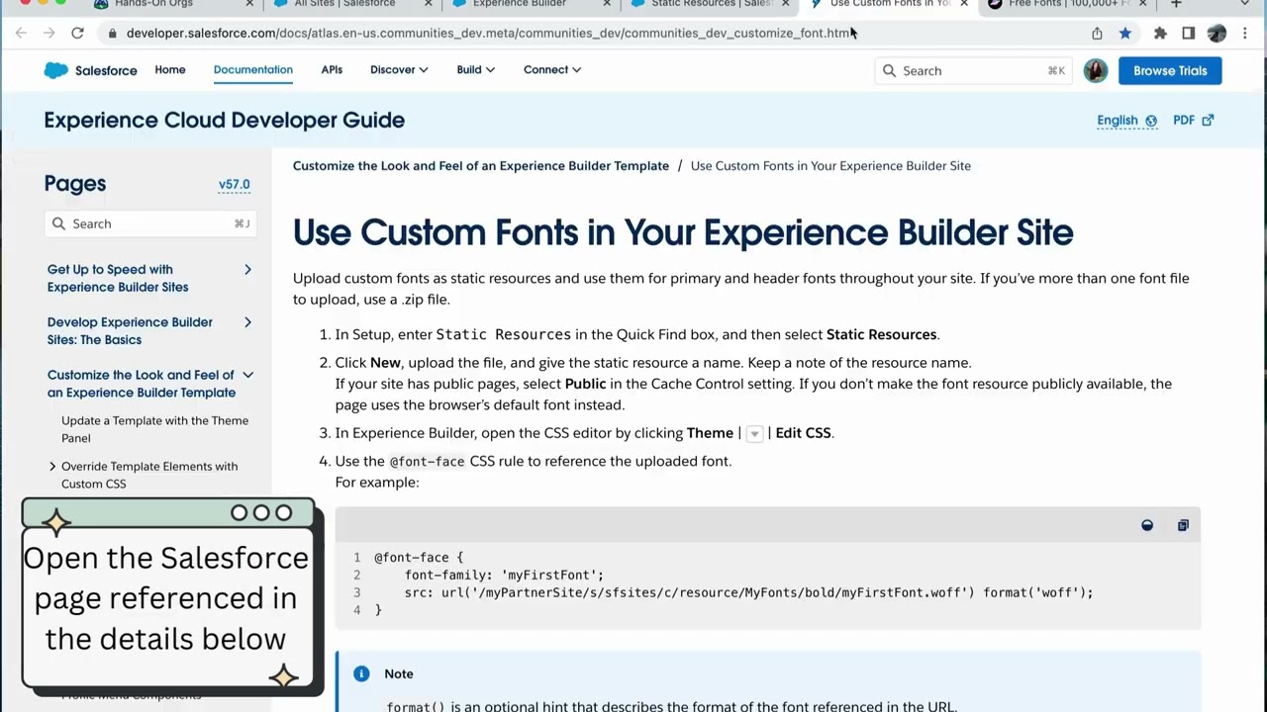
Task: Copy the code sample with copy icon
Action: pos(1183,525)
